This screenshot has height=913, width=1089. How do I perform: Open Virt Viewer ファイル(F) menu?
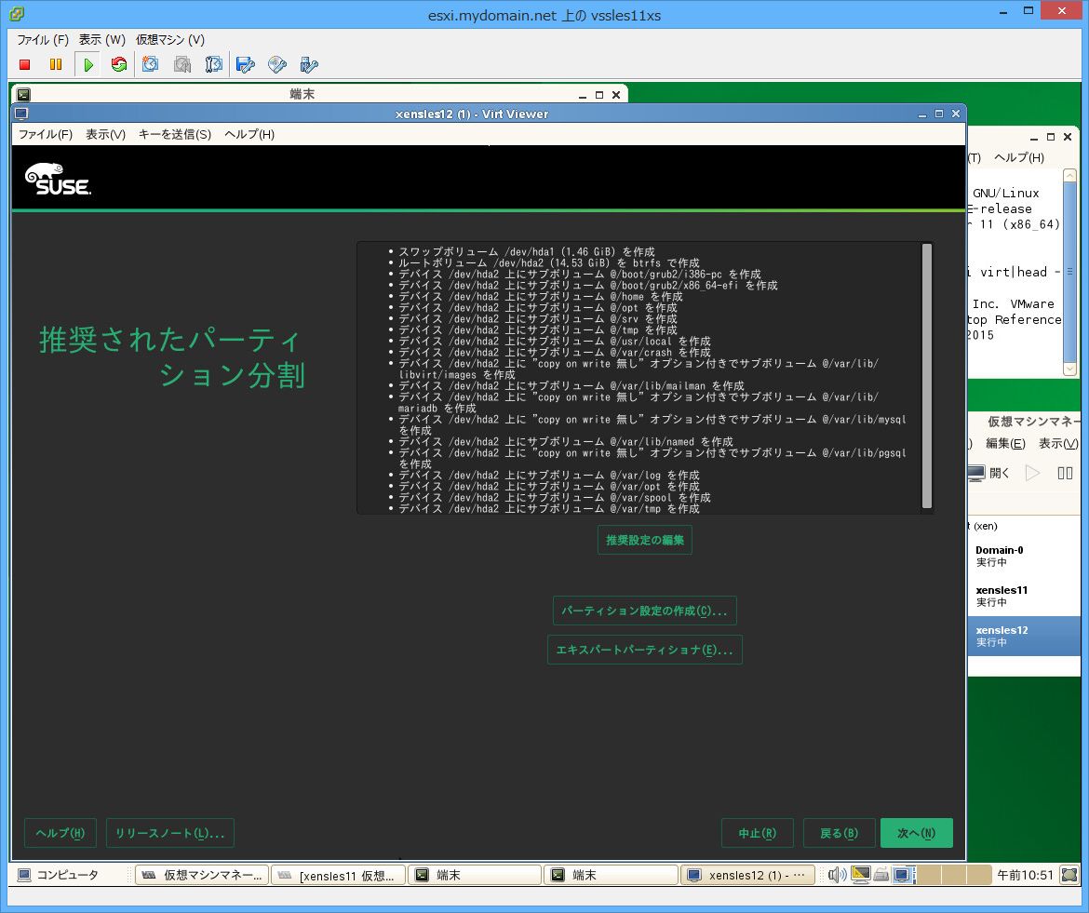pos(46,134)
